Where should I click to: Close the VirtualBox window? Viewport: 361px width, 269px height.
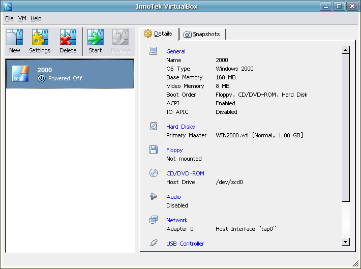click(352, 6)
